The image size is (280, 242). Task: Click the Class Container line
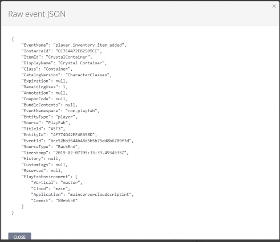47,69
